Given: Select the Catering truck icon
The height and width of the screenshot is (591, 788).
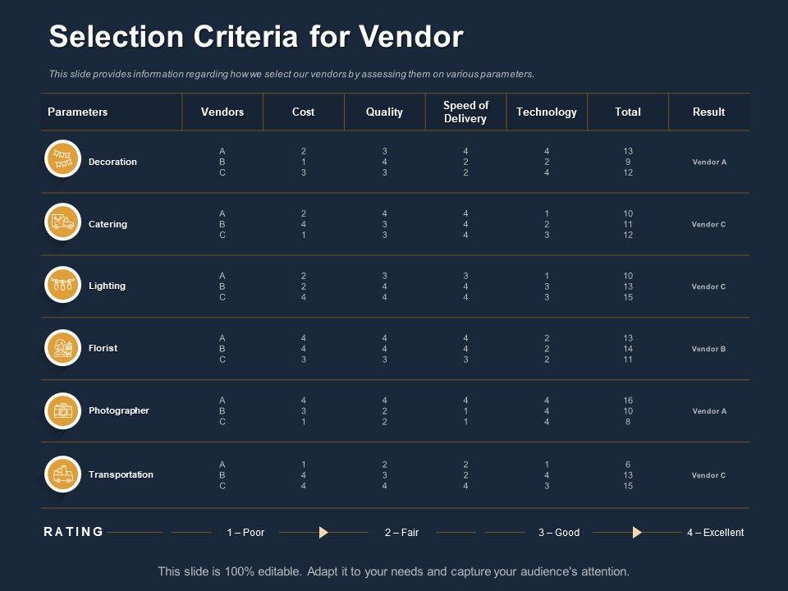Looking at the screenshot, I should click(x=62, y=222).
